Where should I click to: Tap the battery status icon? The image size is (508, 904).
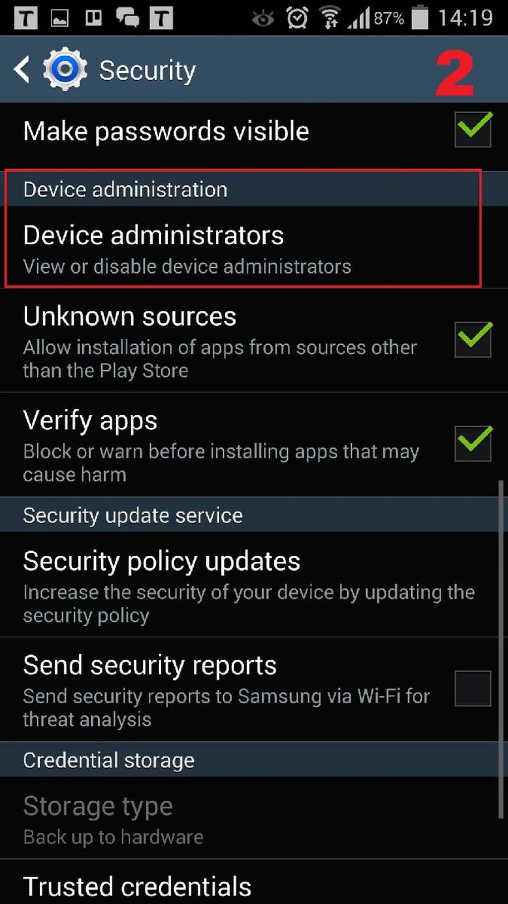point(420,17)
